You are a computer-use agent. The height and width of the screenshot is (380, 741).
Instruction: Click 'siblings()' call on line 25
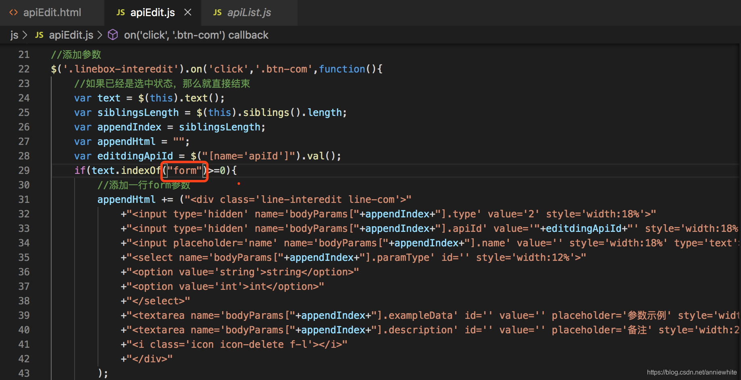point(272,112)
